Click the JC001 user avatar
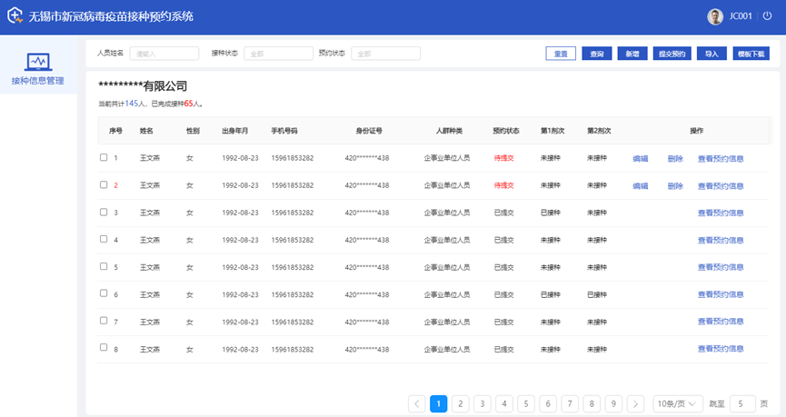The image size is (786, 417). (x=715, y=16)
